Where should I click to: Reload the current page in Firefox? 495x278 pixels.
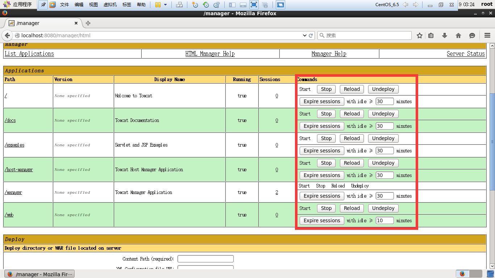(x=311, y=35)
